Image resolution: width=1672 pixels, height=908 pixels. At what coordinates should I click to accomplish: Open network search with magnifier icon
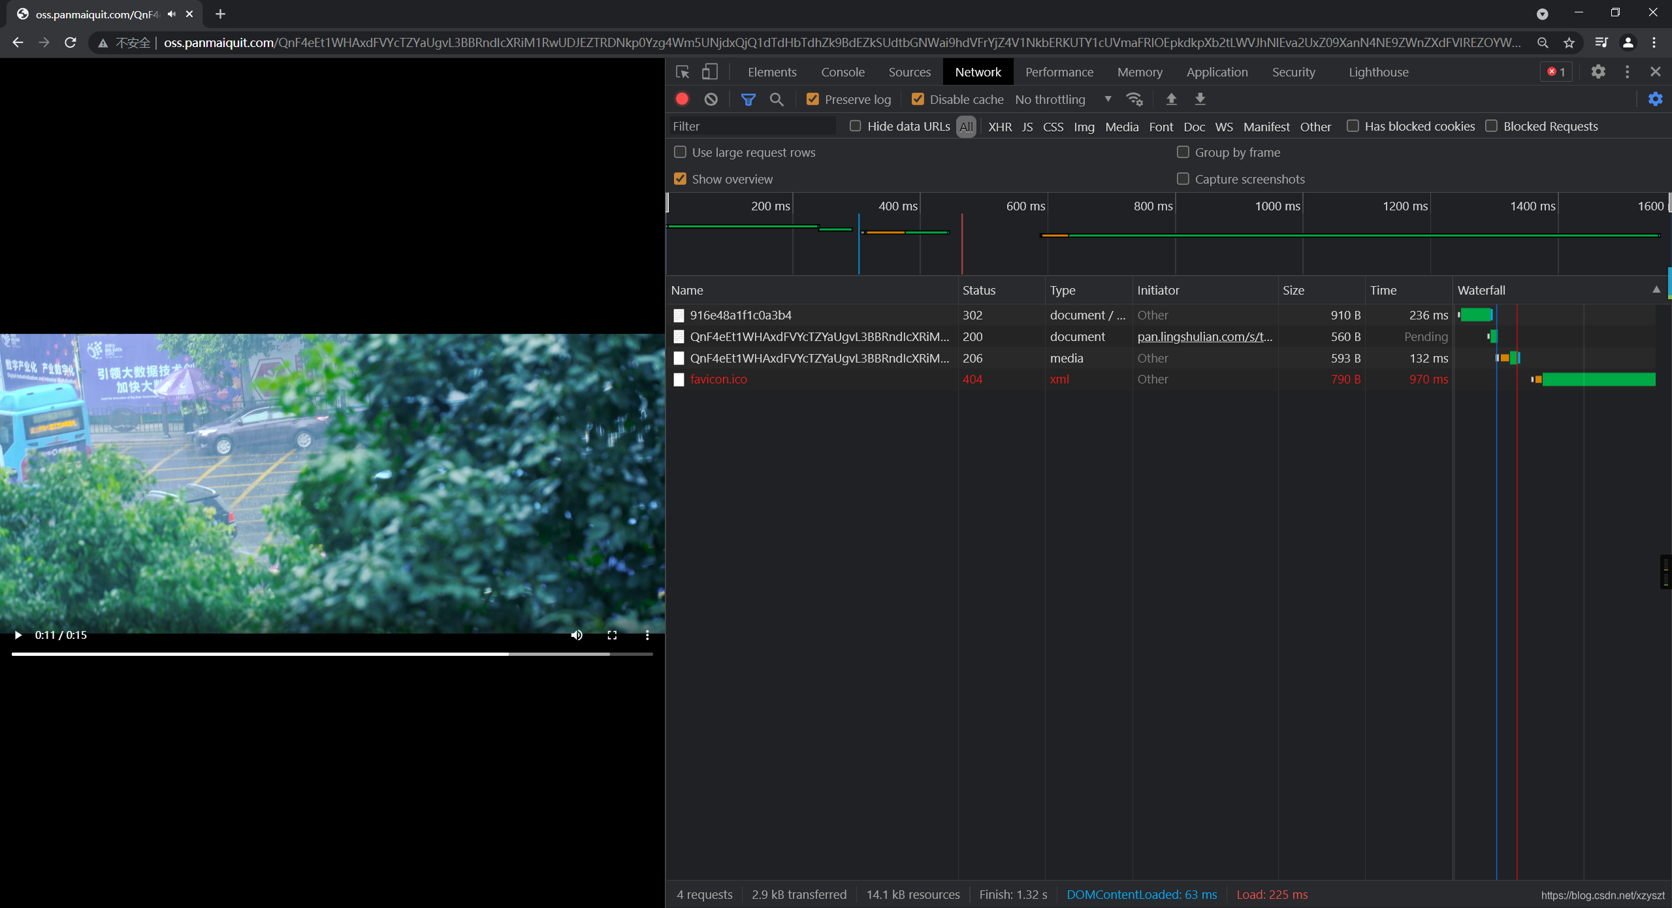pos(777,99)
